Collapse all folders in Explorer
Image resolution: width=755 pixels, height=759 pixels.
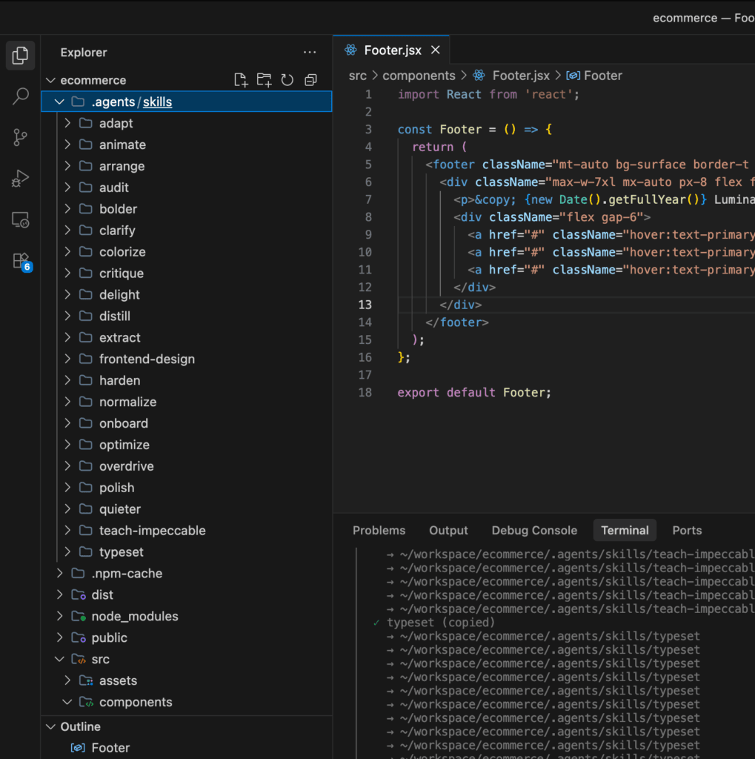pos(311,80)
